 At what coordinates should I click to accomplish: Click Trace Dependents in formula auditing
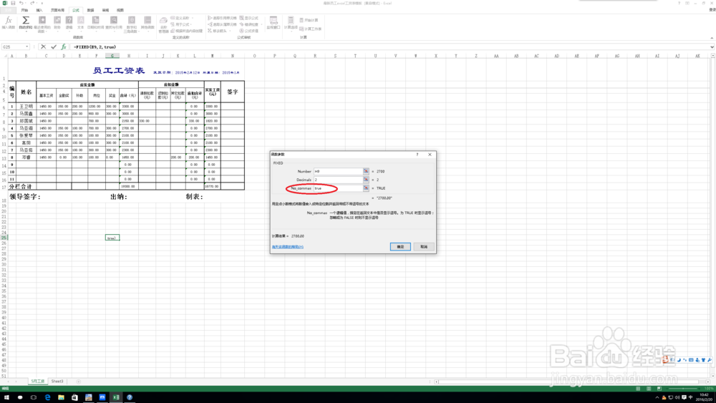(223, 24)
